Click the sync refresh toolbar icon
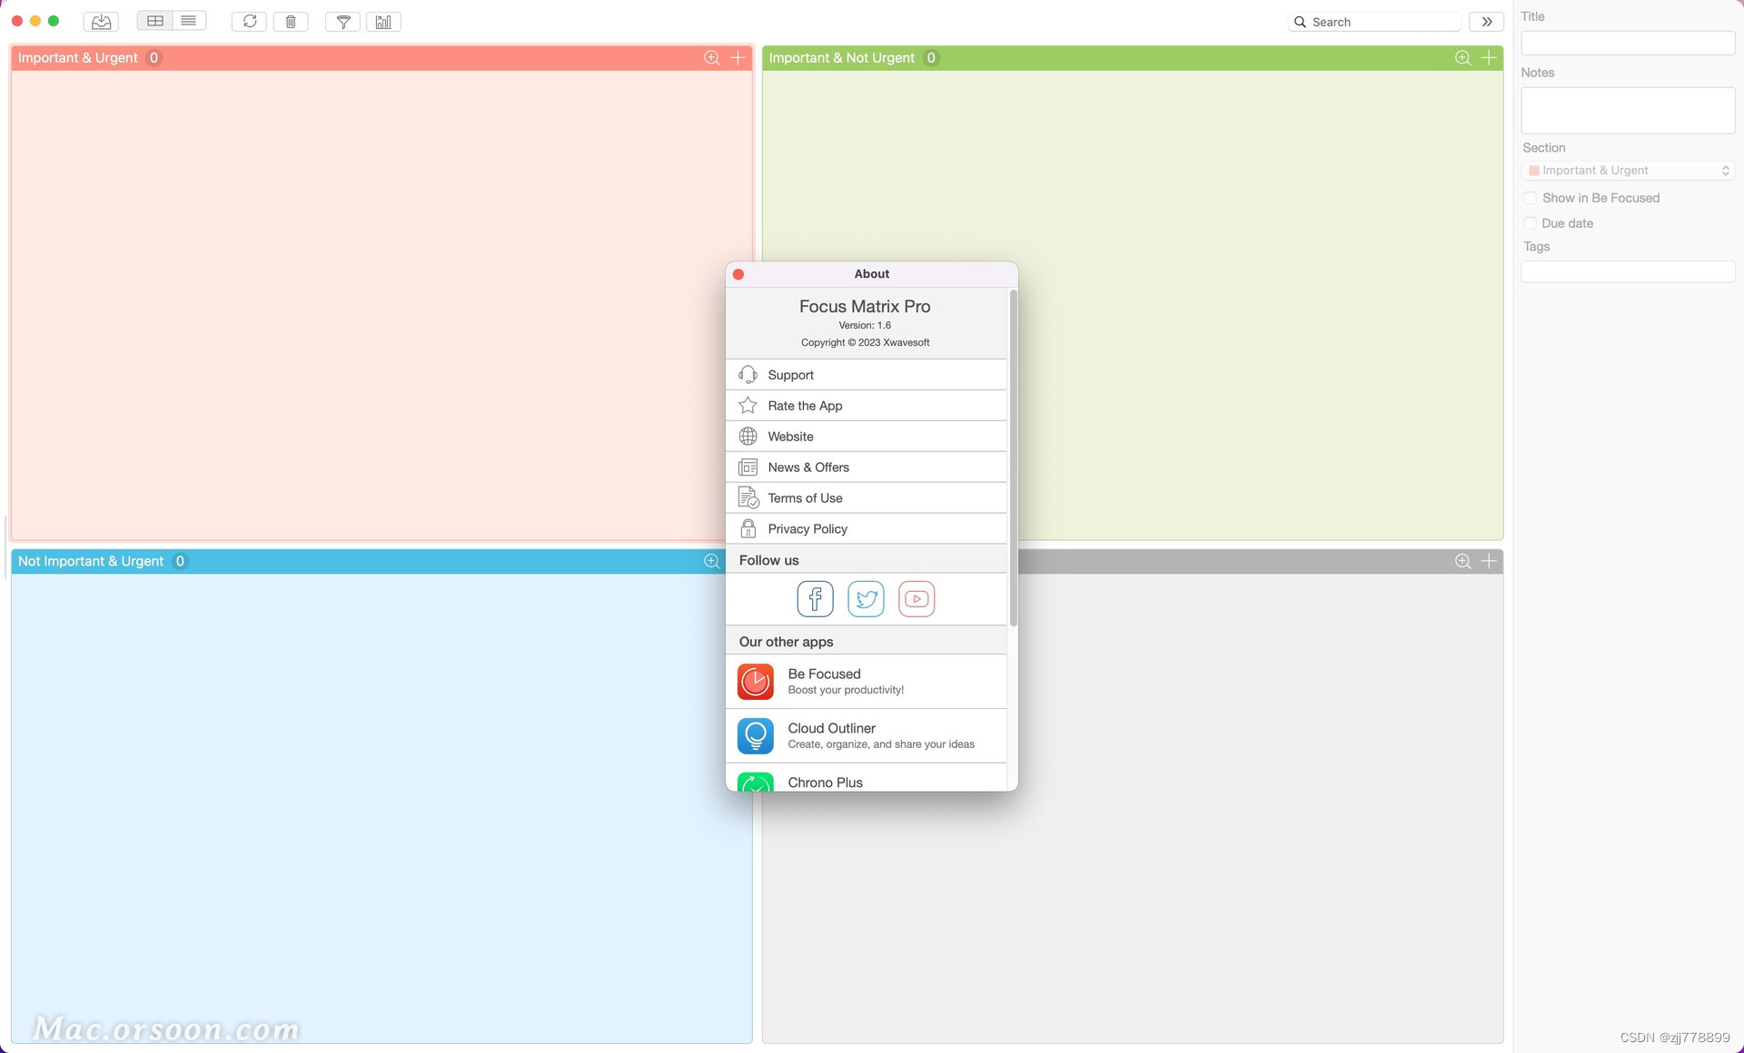This screenshot has height=1053, width=1744. pos(250,21)
